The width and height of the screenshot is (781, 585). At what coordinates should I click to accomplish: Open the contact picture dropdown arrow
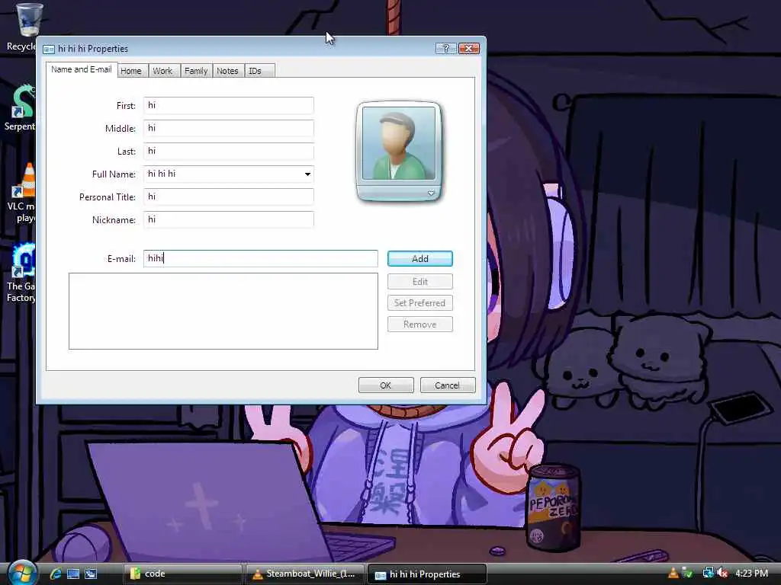click(431, 193)
